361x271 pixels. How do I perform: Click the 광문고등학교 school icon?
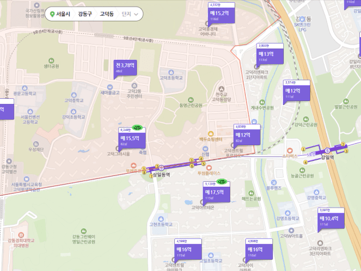click(x=25, y=88)
